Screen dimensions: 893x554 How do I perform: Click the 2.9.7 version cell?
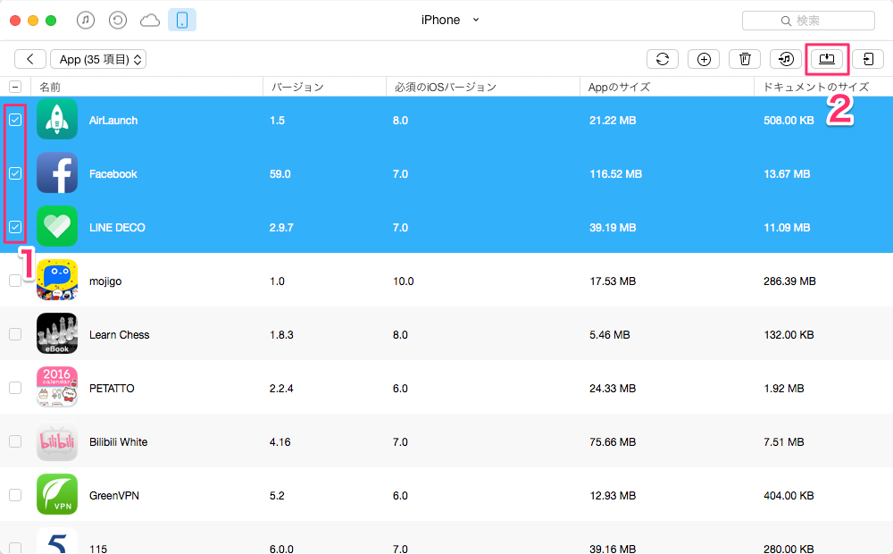click(x=281, y=228)
